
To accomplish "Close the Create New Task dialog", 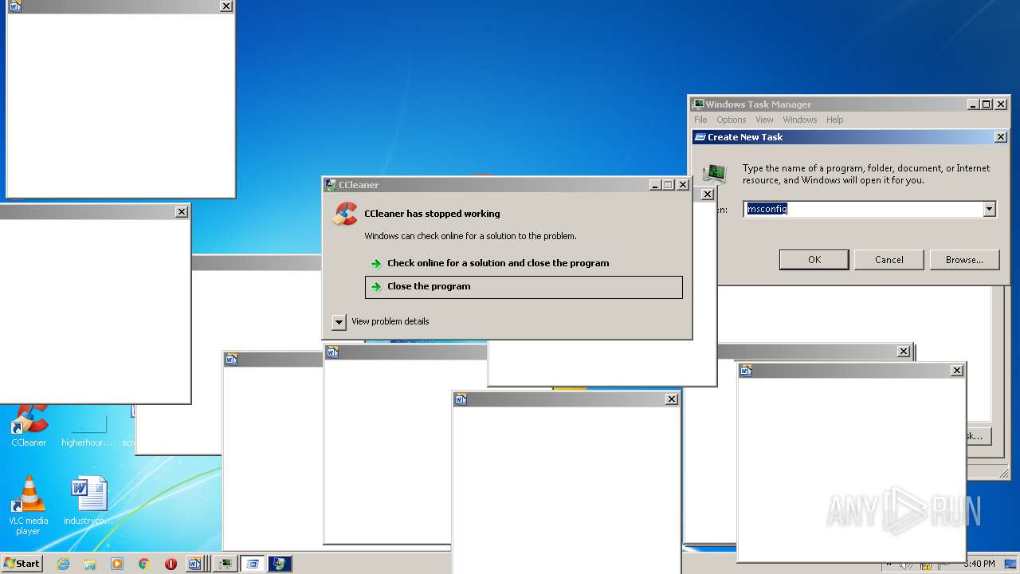I will (x=1001, y=137).
